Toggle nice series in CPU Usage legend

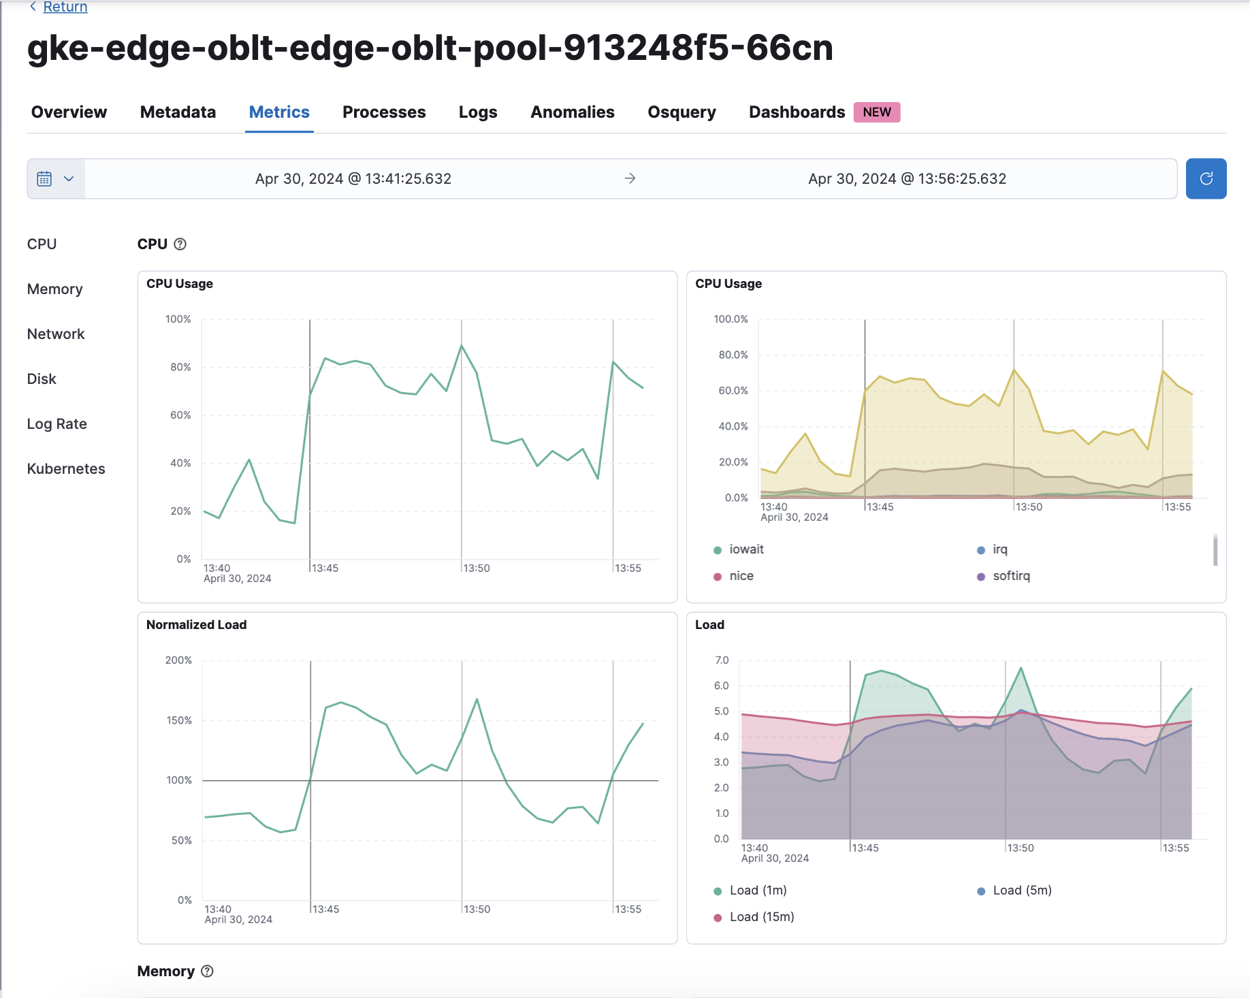point(733,576)
